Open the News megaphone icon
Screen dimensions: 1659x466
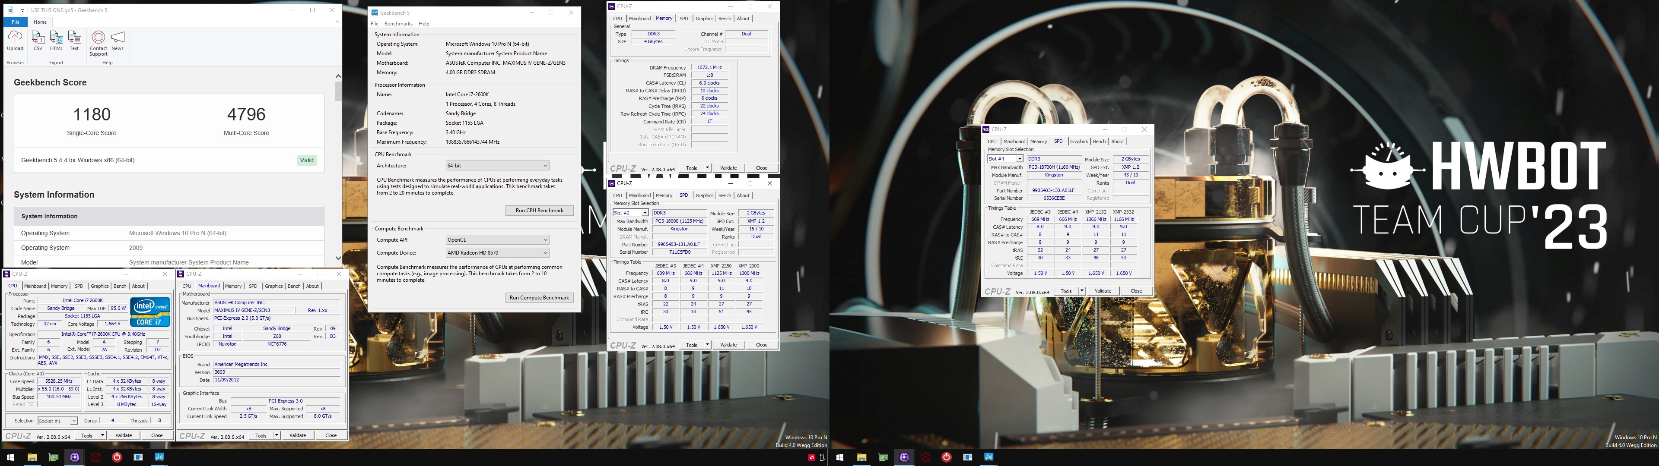[118, 38]
